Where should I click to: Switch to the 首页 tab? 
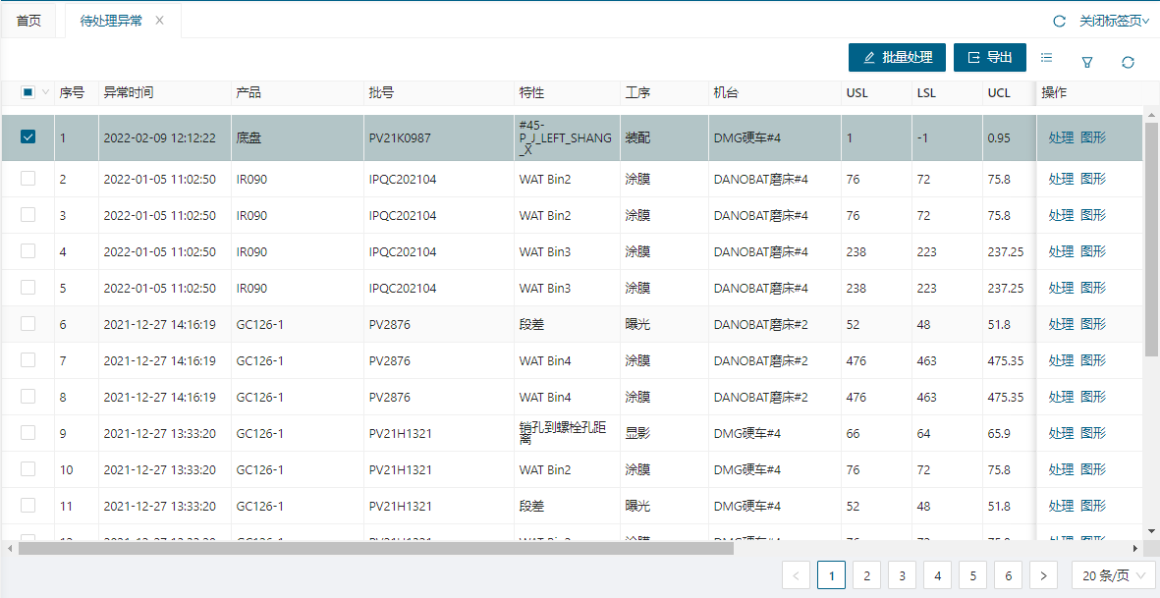[28, 21]
